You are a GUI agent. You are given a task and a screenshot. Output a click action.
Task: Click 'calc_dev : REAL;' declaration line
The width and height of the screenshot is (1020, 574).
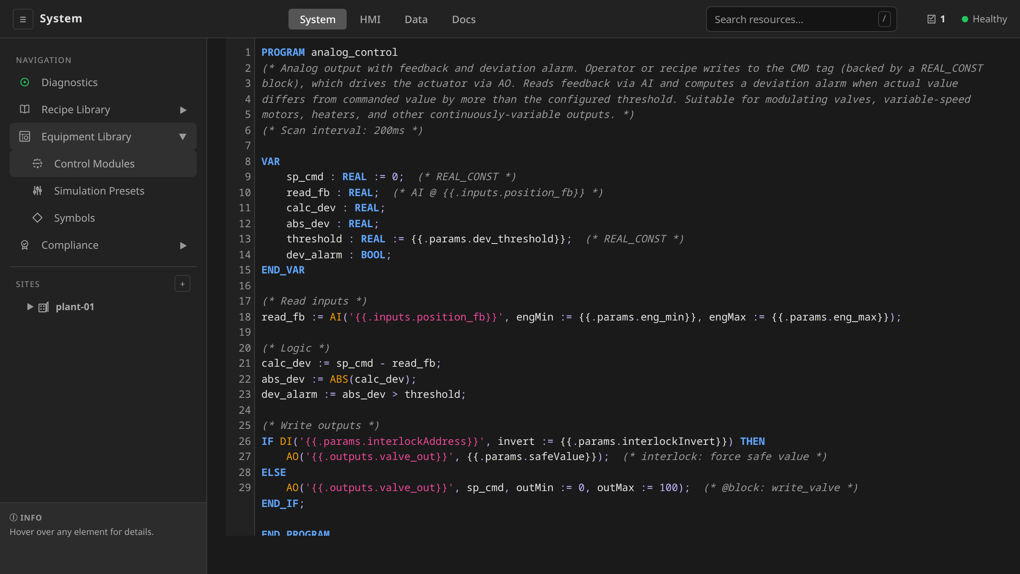[336, 208]
